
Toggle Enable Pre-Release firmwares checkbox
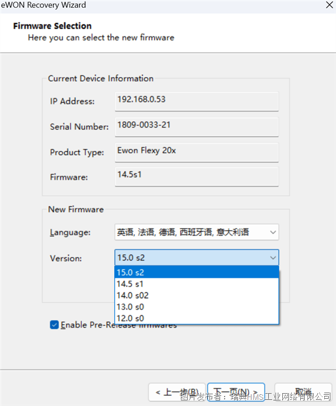54,325
